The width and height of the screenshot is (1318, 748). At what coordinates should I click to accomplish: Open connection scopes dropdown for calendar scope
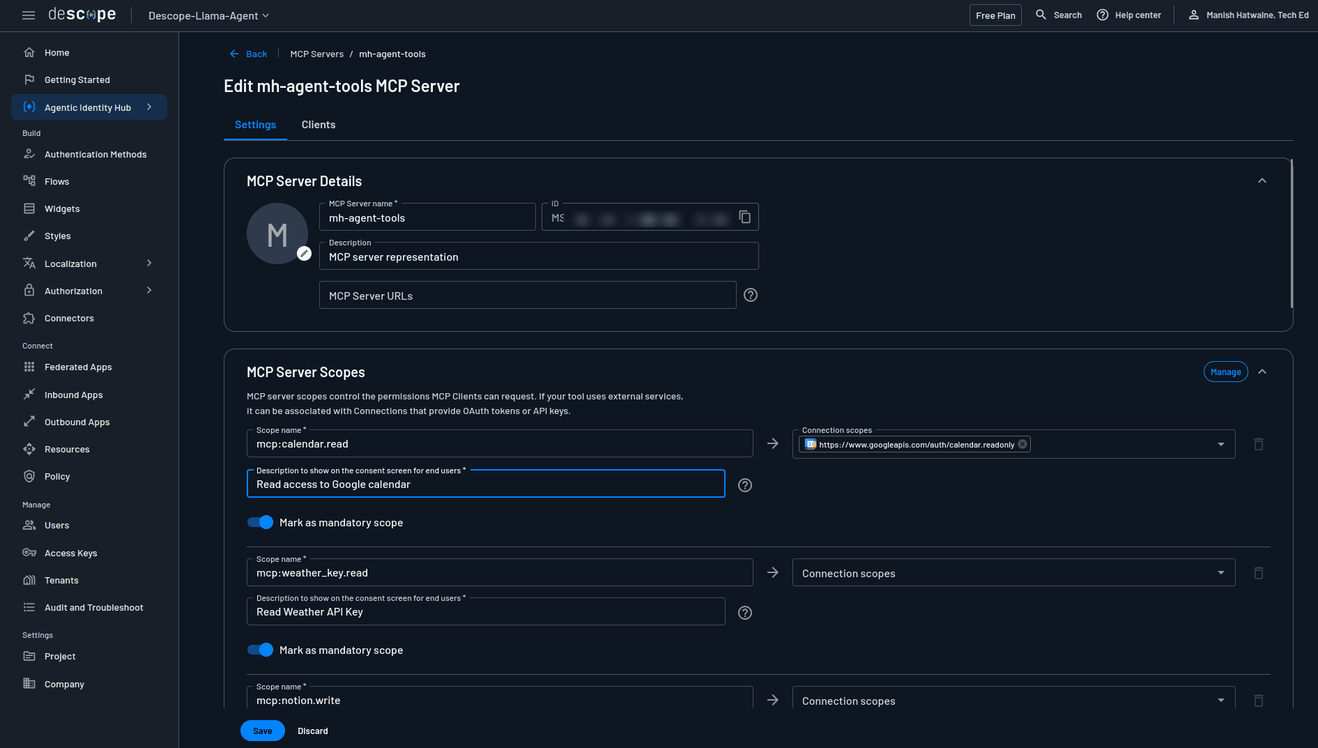[x=1221, y=444]
